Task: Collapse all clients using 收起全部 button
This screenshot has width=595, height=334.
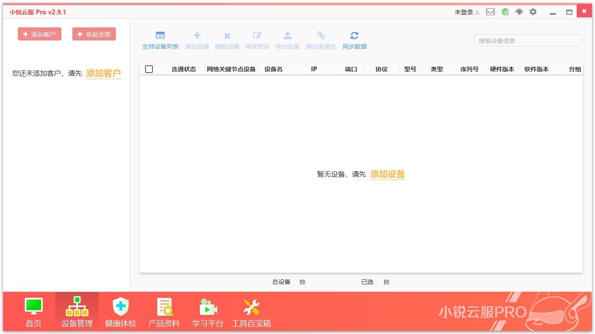Action: point(94,33)
